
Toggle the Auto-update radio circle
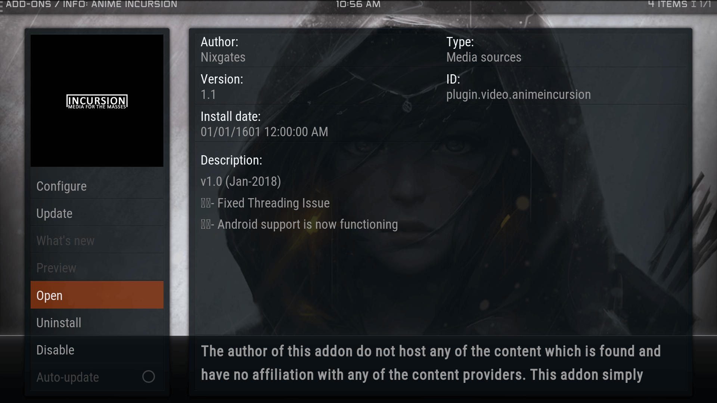point(149,377)
